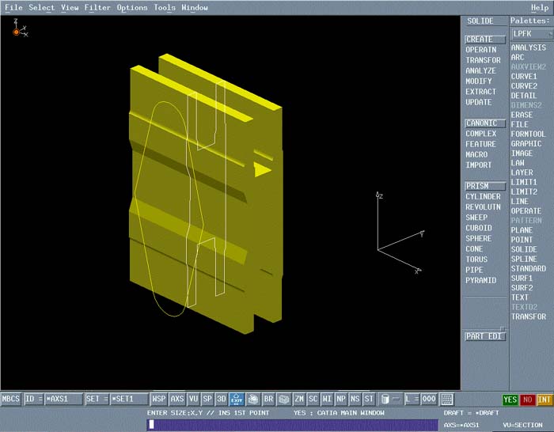Open the Filter menu

(97, 7)
